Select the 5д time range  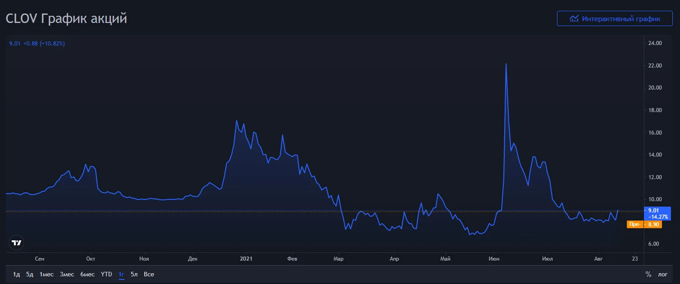tap(30, 274)
